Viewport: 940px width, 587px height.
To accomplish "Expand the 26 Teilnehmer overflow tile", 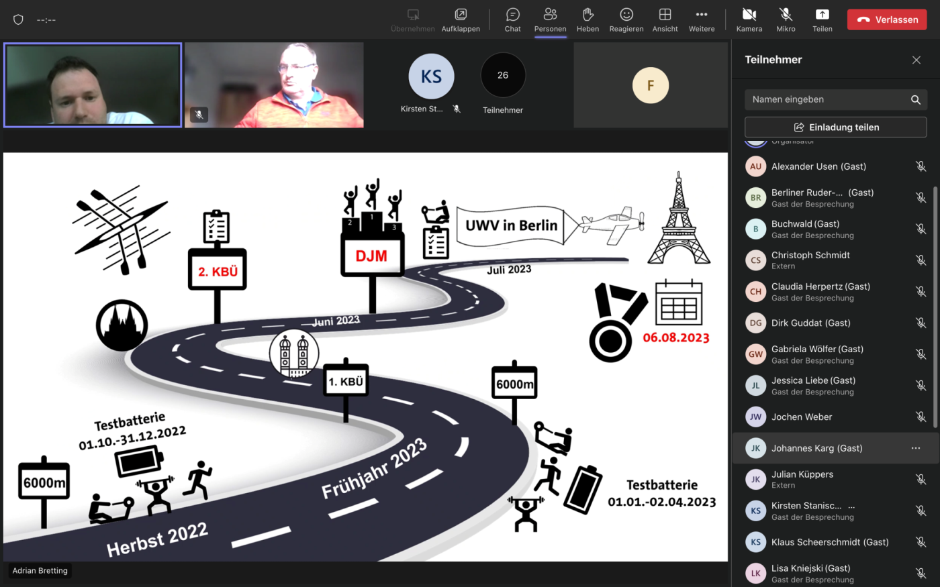I will 503,76.
